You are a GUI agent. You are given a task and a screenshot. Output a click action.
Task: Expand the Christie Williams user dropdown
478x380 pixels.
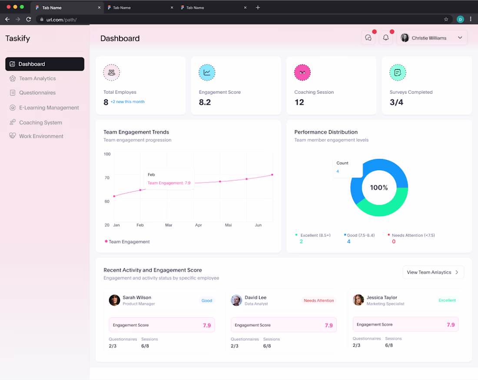pos(460,38)
